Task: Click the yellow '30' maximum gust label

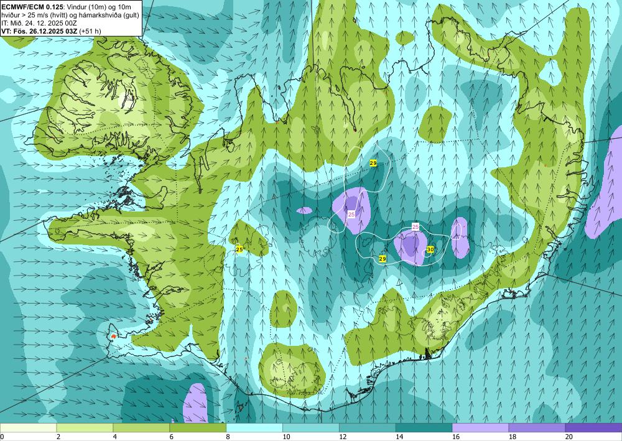Action: tap(430, 249)
